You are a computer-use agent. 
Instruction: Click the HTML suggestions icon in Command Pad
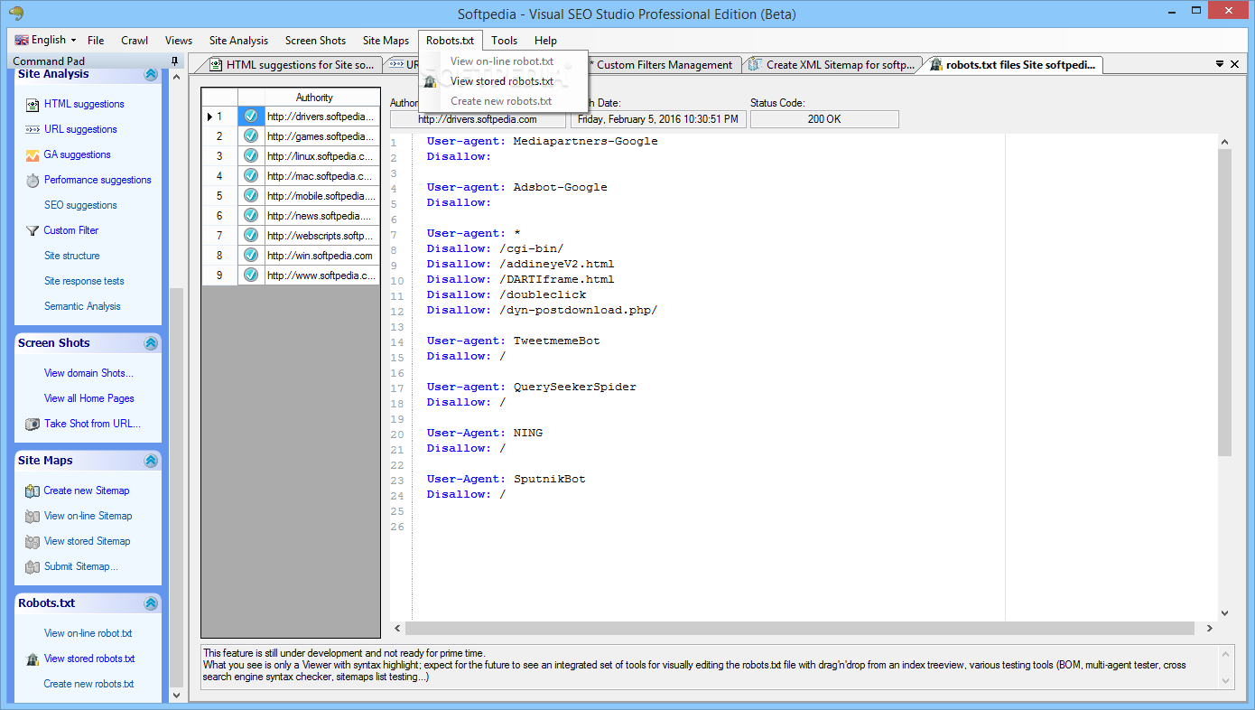point(33,104)
